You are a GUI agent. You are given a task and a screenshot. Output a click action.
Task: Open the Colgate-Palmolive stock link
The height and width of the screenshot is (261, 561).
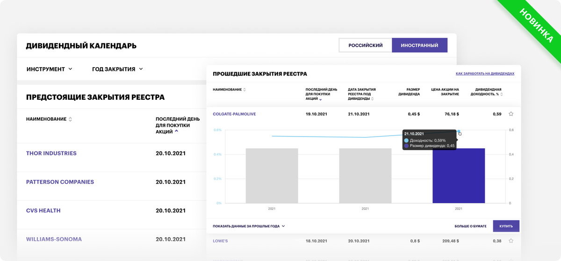coord(234,114)
